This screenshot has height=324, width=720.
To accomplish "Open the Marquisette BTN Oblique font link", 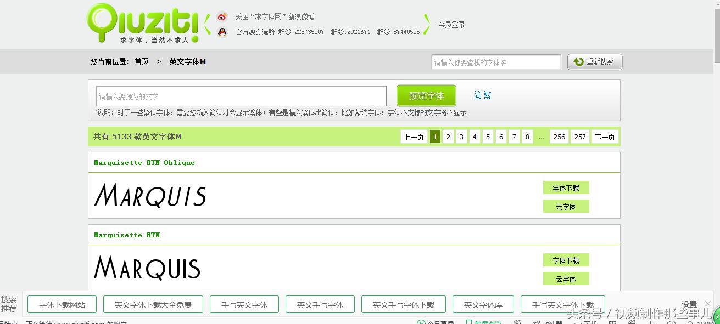I will point(144,162).
